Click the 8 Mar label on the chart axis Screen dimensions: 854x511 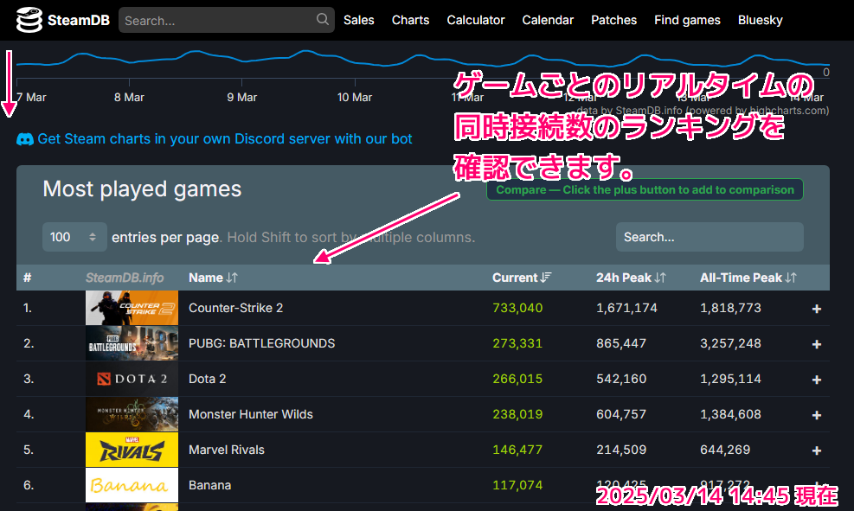(x=129, y=98)
